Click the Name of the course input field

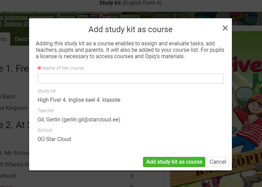pos(130,79)
